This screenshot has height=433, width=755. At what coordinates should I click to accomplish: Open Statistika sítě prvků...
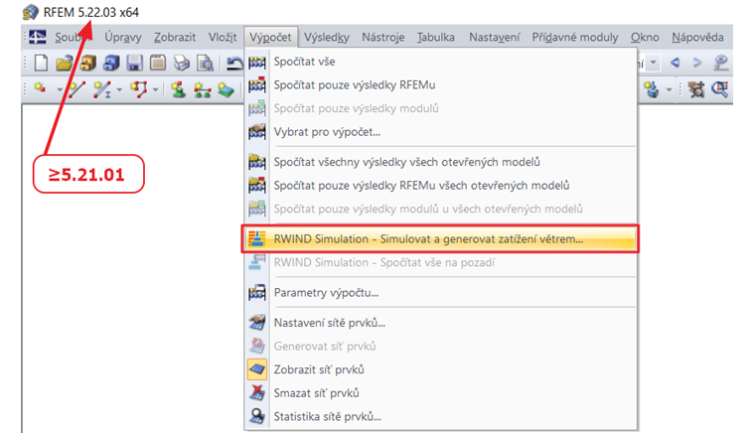coord(442,417)
